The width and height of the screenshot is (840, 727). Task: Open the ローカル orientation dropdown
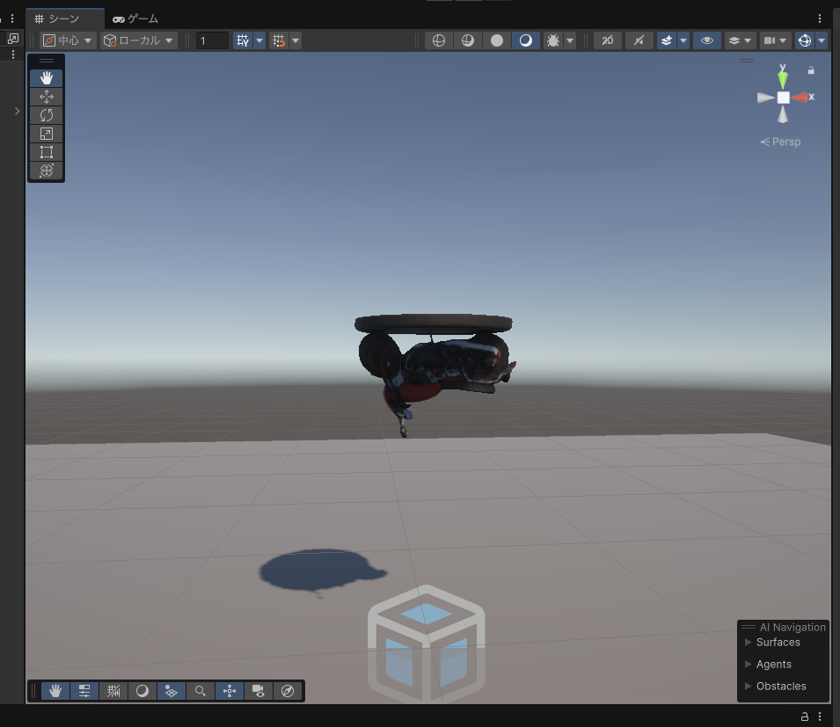138,40
